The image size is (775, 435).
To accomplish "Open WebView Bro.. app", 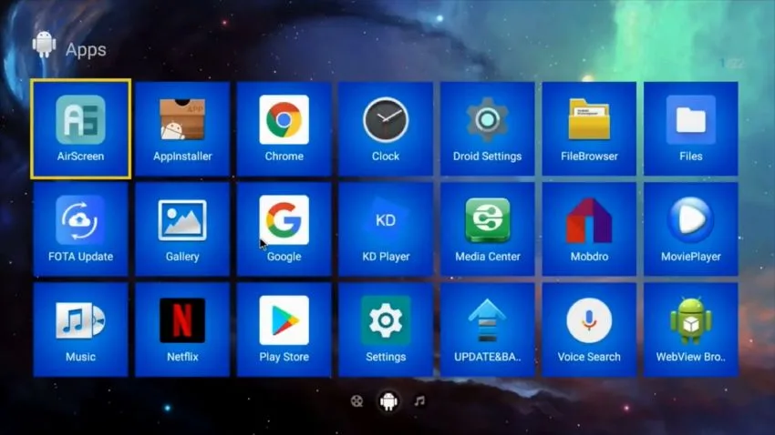I will coord(691,330).
